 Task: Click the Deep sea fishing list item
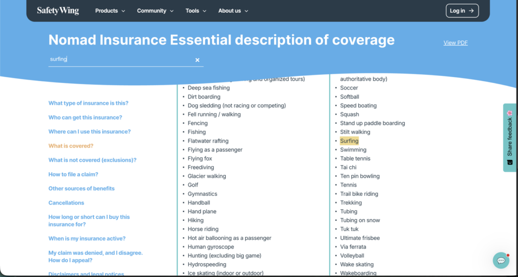pos(209,88)
